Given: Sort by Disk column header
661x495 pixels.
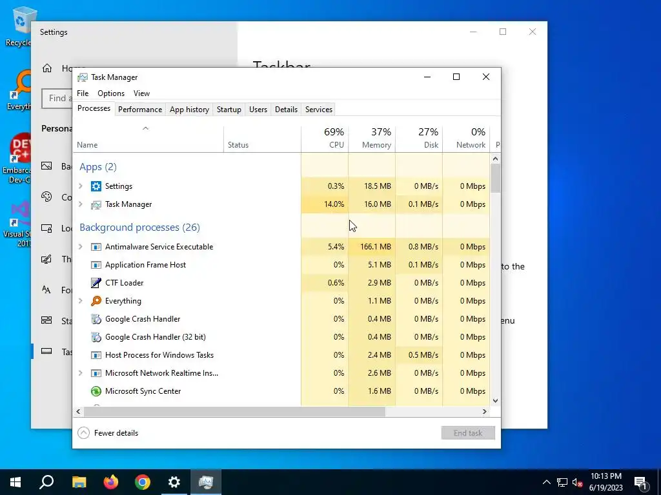Looking at the screenshot, I should 419,139.
